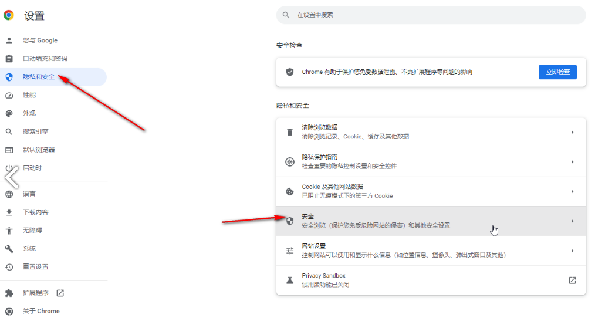Click the compass icon for 隐私保护指南
The image size is (595, 321).
click(x=290, y=162)
